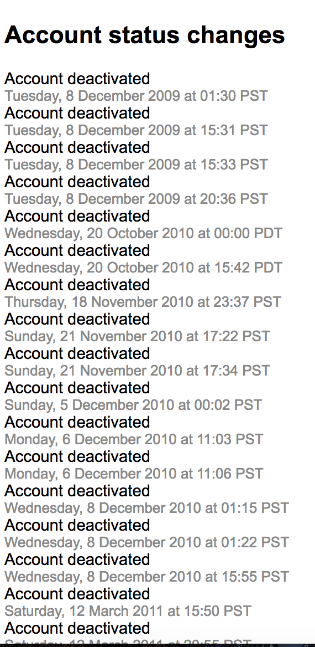Select the 6 December 2010 11:03 PST timestamp
Screen dimensions: 315x647
[134, 439]
